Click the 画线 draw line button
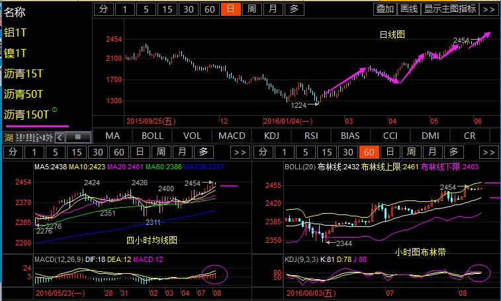501x301 pixels. click(409, 9)
